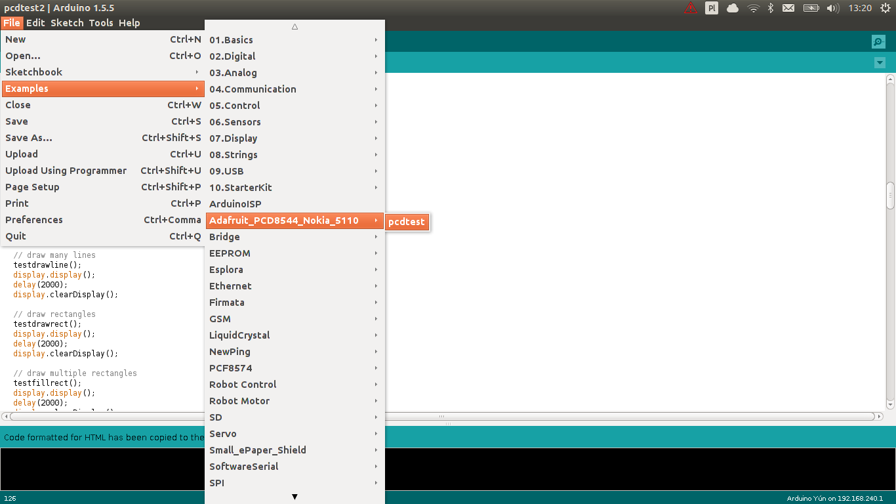Open the Tools menu
This screenshot has width=896, height=504.
point(101,22)
